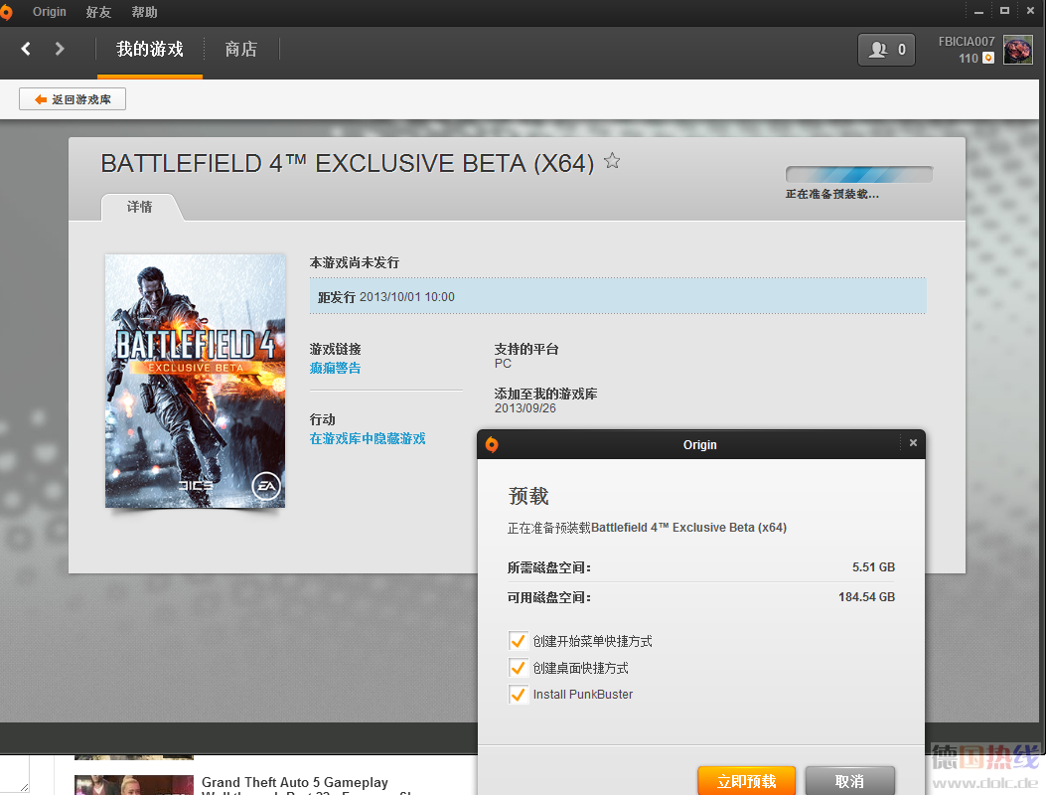Open the Origin menu

pos(50,12)
